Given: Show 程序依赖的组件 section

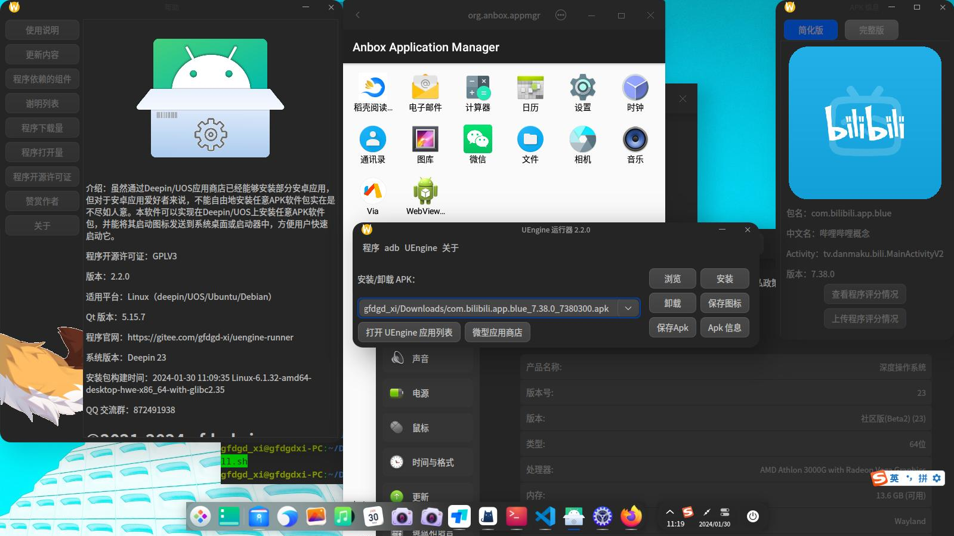Looking at the screenshot, I should (x=42, y=79).
